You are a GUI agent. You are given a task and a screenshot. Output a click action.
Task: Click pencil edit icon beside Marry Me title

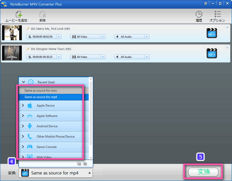tap(28, 29)
